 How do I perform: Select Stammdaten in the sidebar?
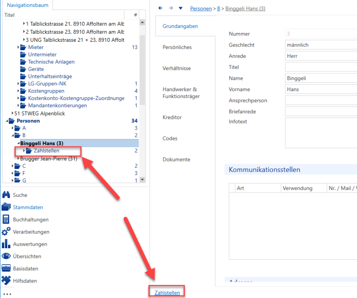[x=28, y=207]
